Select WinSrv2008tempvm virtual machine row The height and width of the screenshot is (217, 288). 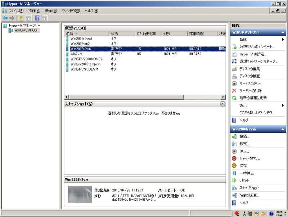click(x=145, y=64)
